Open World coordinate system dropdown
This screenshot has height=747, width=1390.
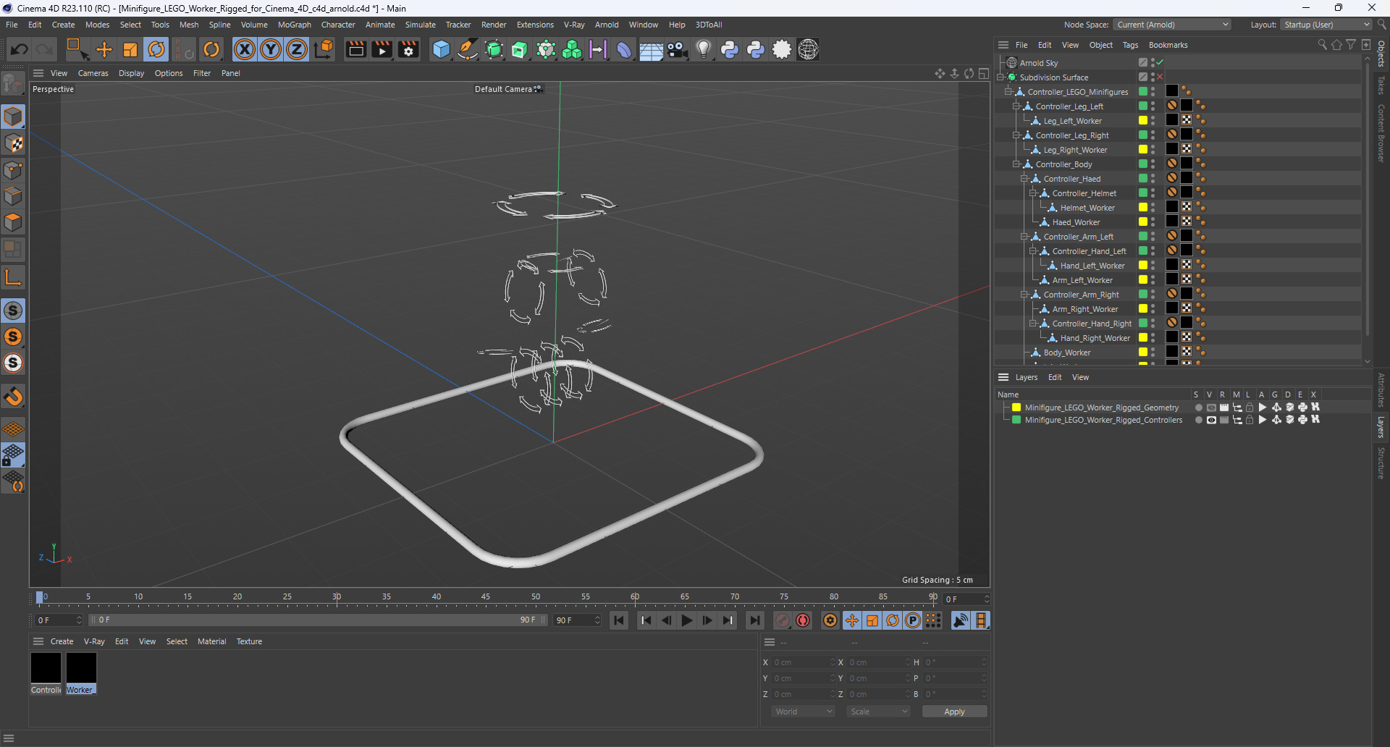[x=804, y=712]
